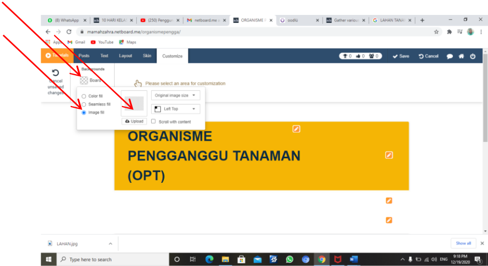Viewport: 488px width, 266px height.
Task: Open the chat bubble icon in toolbar
Action: (450, 56)
